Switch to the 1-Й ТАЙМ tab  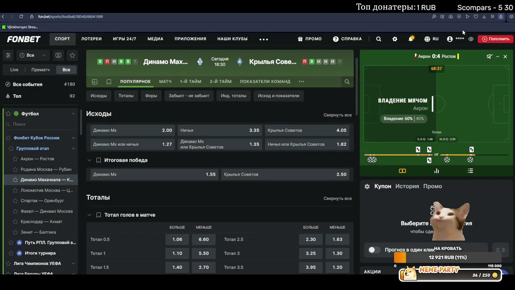(x=190, y=81)
